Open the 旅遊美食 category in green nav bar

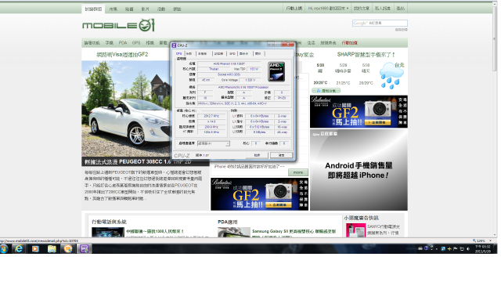(328, 43)
